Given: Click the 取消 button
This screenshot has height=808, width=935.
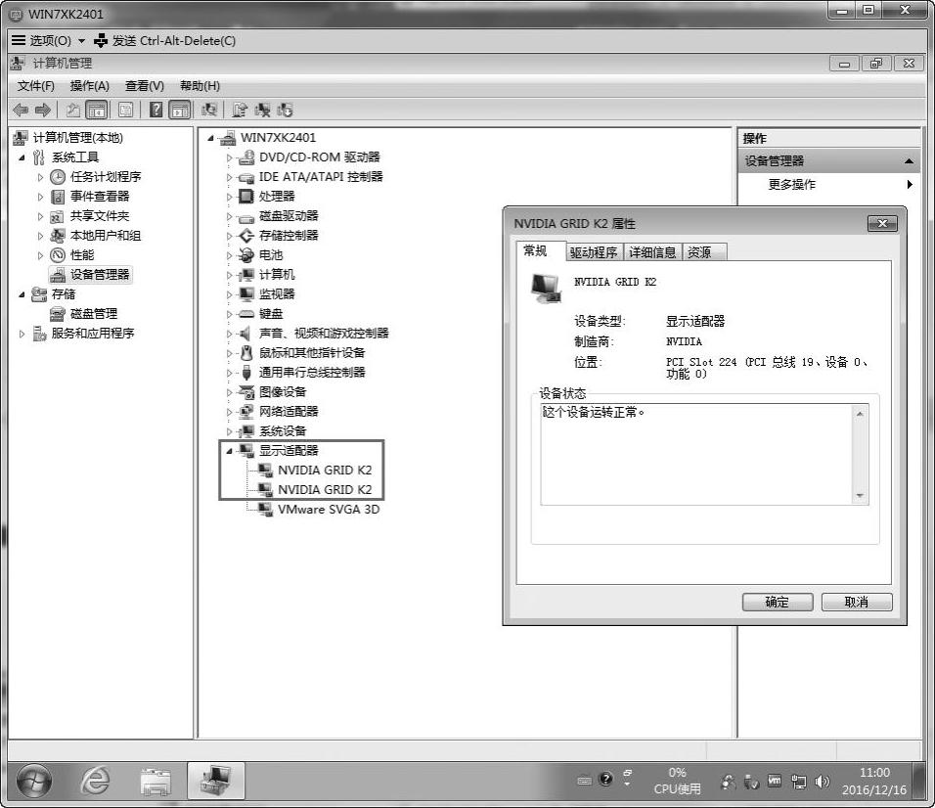Looking at the screenshot, I should 857,603.
